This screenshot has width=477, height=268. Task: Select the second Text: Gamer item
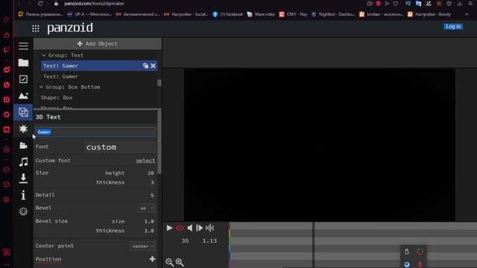60,77
